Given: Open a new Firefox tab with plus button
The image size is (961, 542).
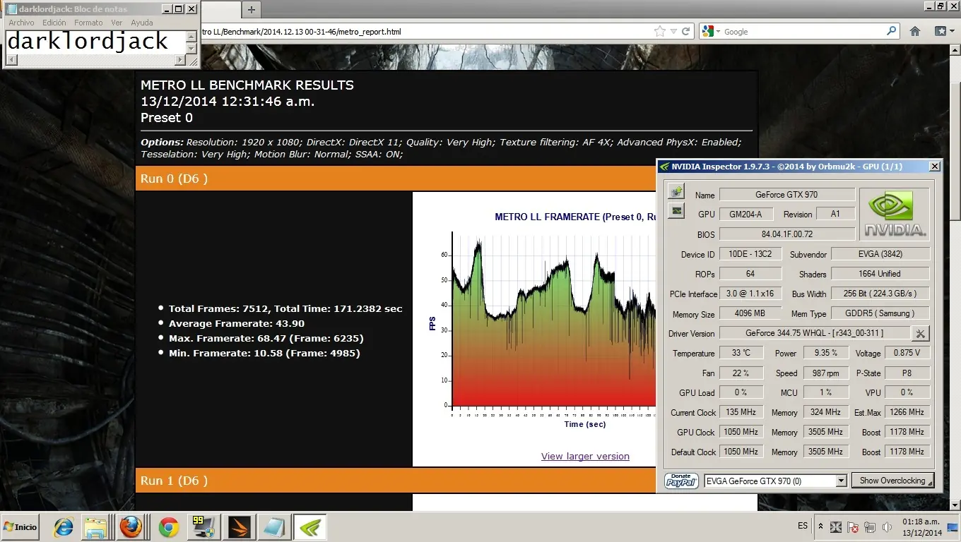Looking at the screenshot, I should (x=252, y=9).
